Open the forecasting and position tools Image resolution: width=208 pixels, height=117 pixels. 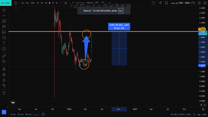click(x=4, y=32)
